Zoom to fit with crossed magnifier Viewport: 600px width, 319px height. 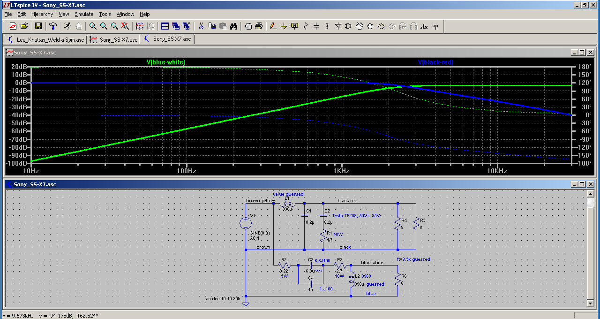(x=125, y=26)
